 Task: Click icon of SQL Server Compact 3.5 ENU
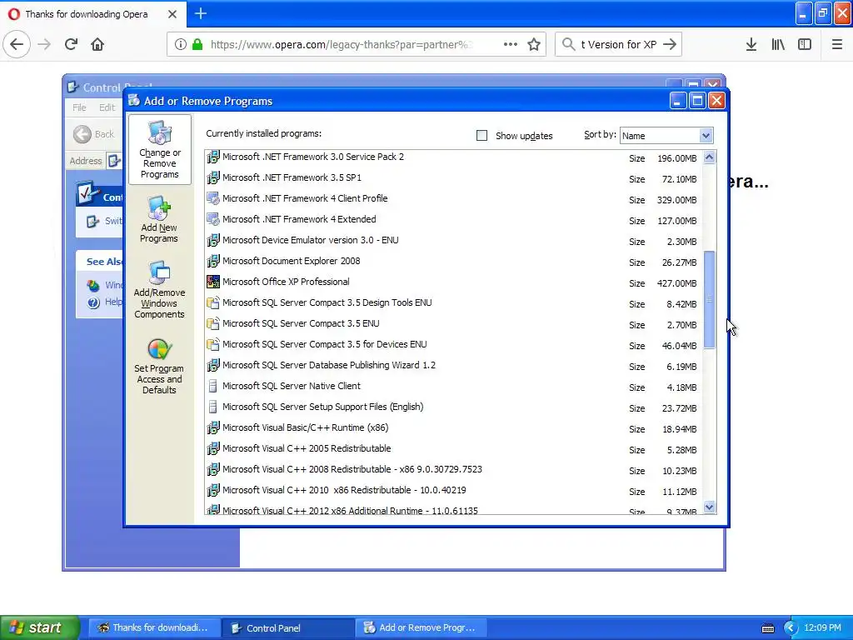point(213,324)
